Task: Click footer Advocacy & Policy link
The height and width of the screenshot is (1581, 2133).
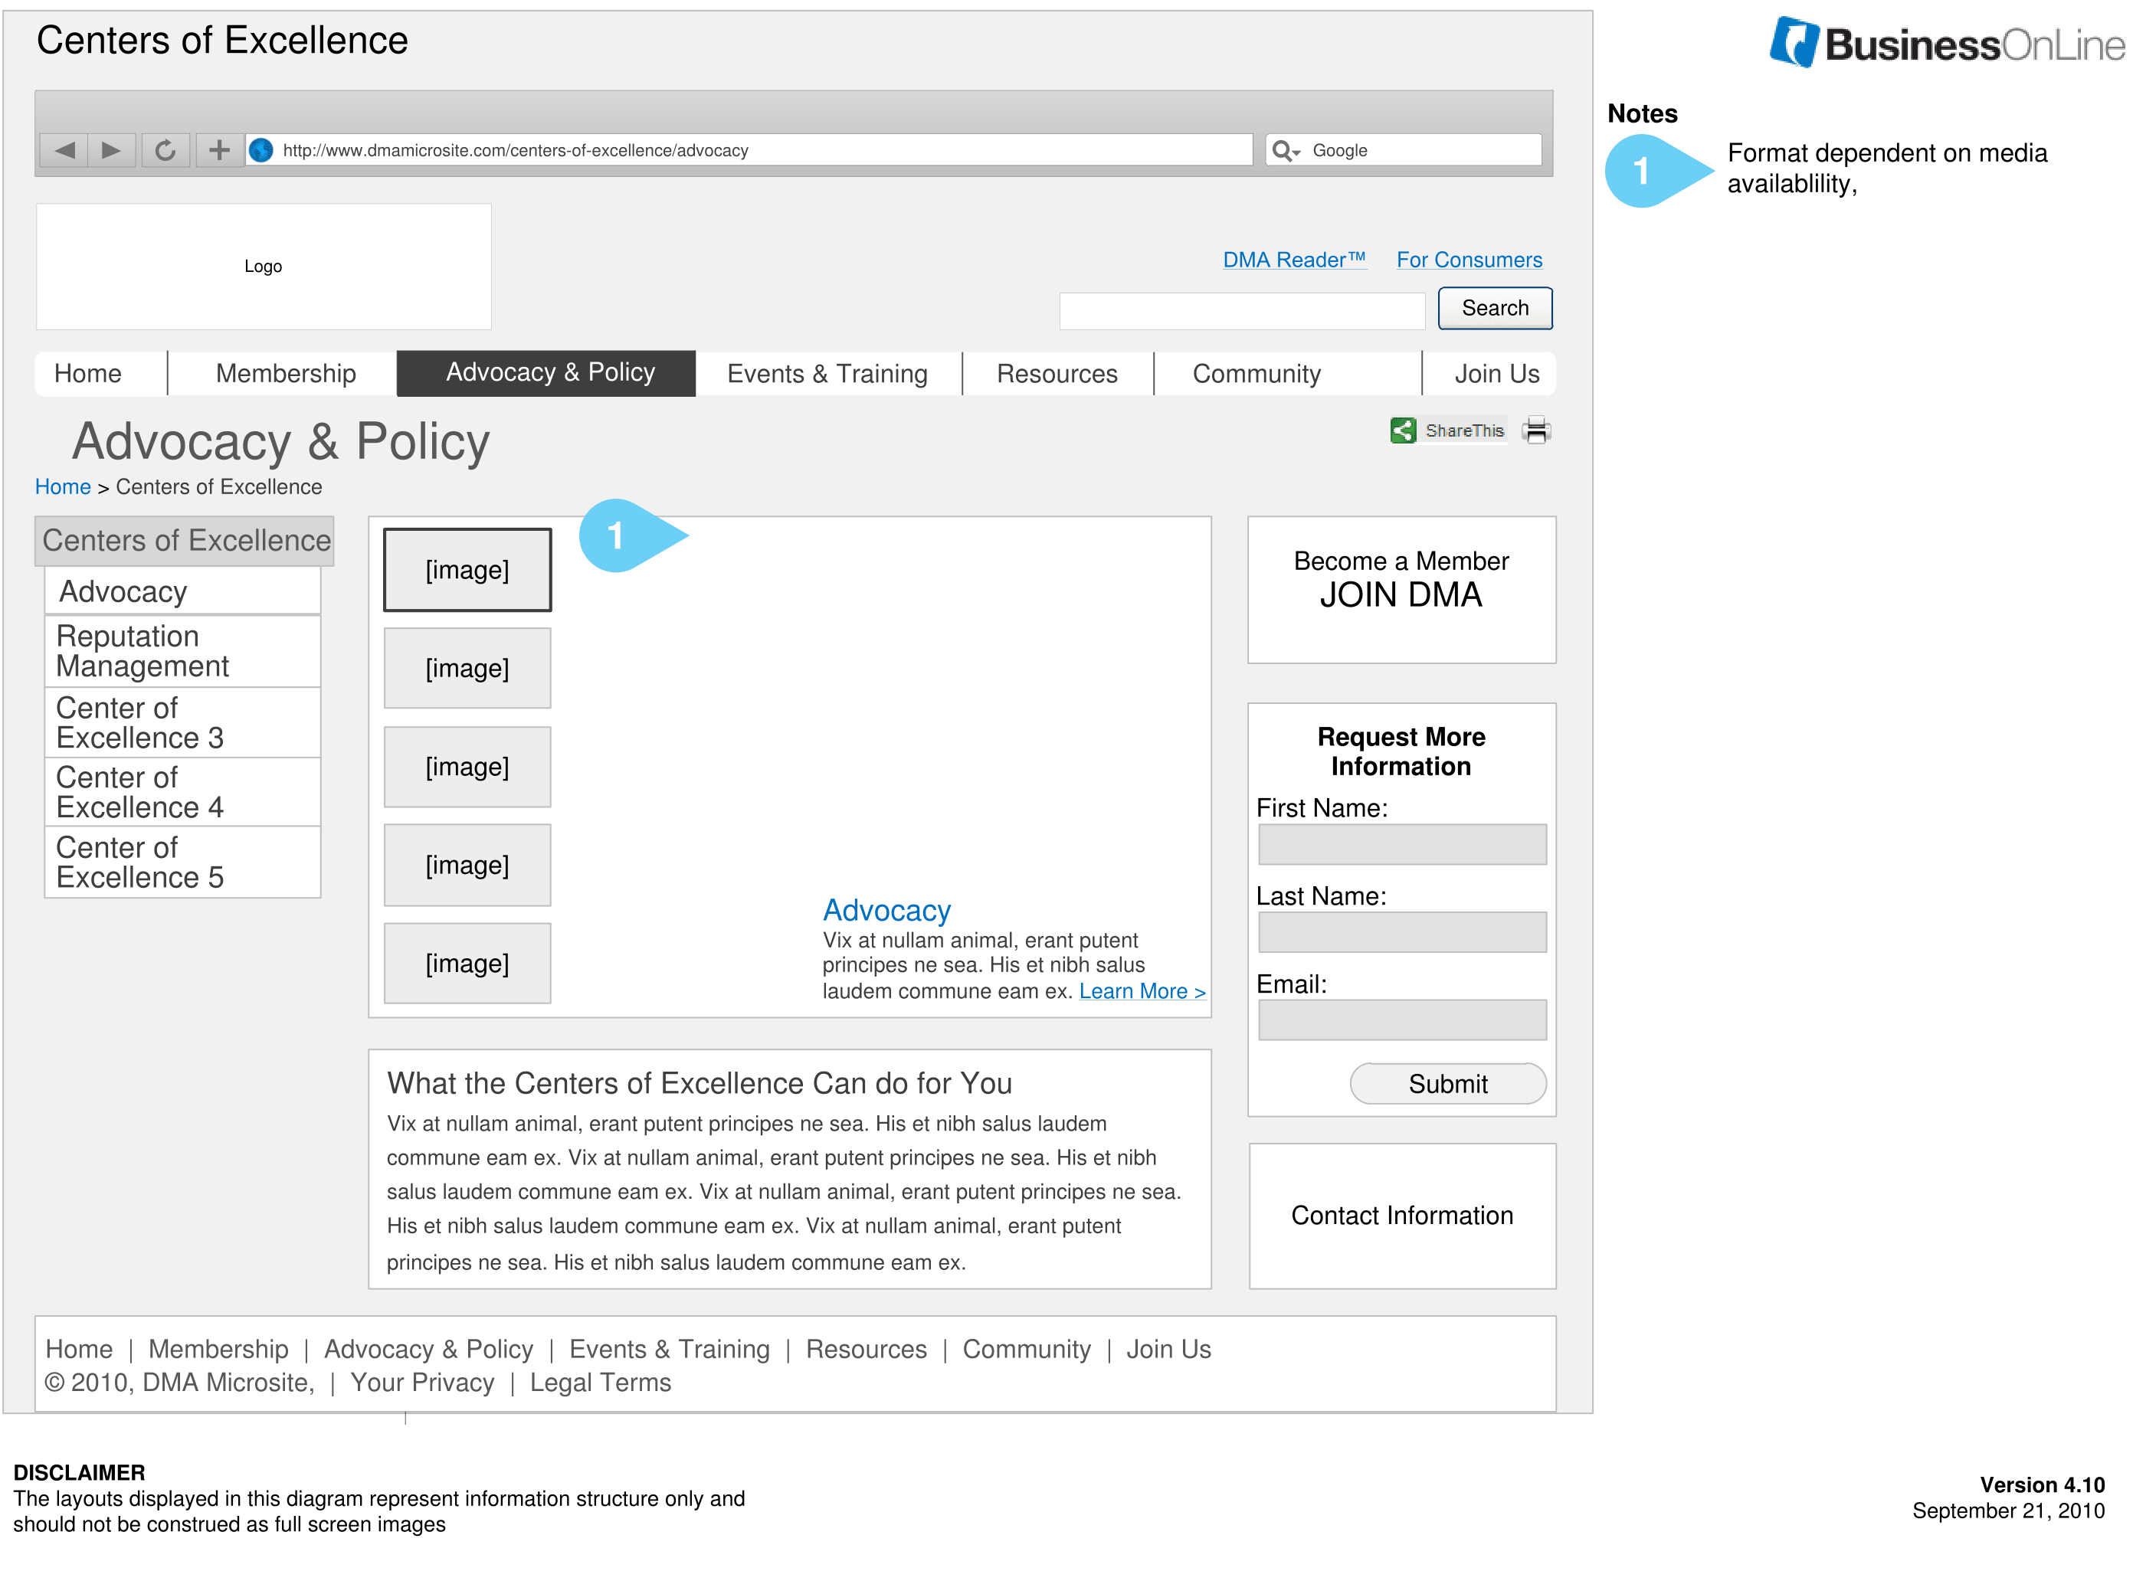Action: 428,1350
